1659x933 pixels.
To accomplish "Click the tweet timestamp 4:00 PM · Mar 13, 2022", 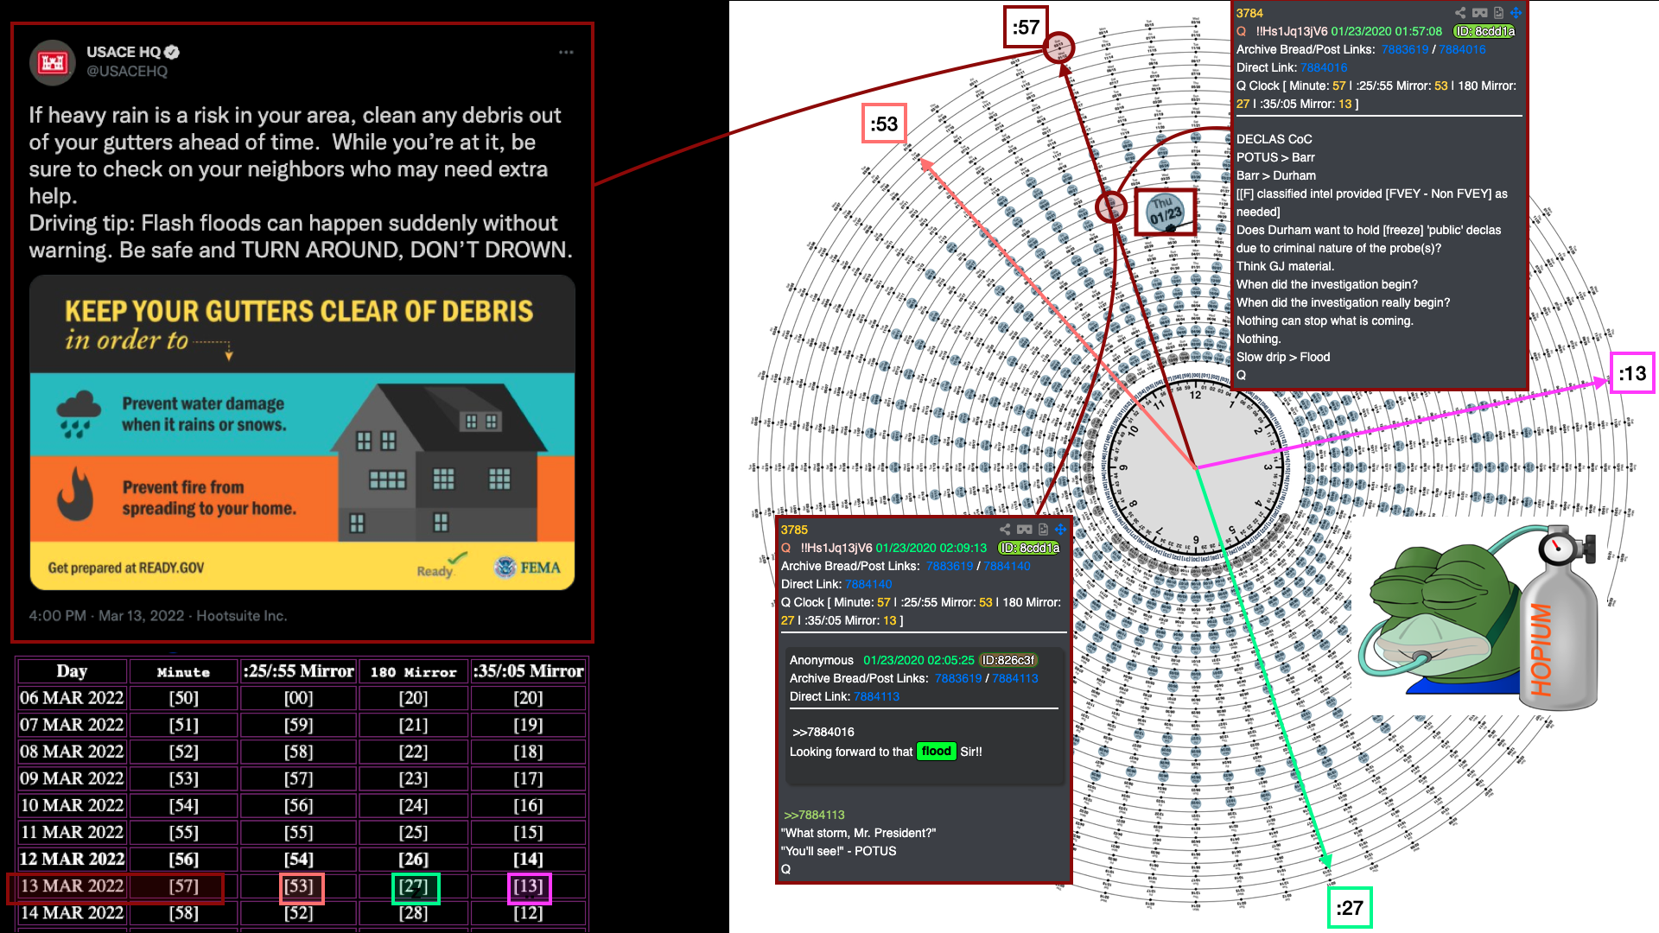I will click(106, 615).
